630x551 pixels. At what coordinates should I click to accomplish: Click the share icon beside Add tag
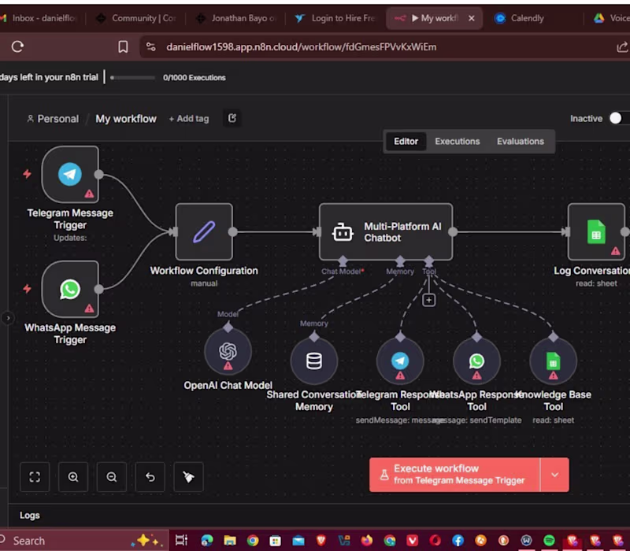point(232,118)
